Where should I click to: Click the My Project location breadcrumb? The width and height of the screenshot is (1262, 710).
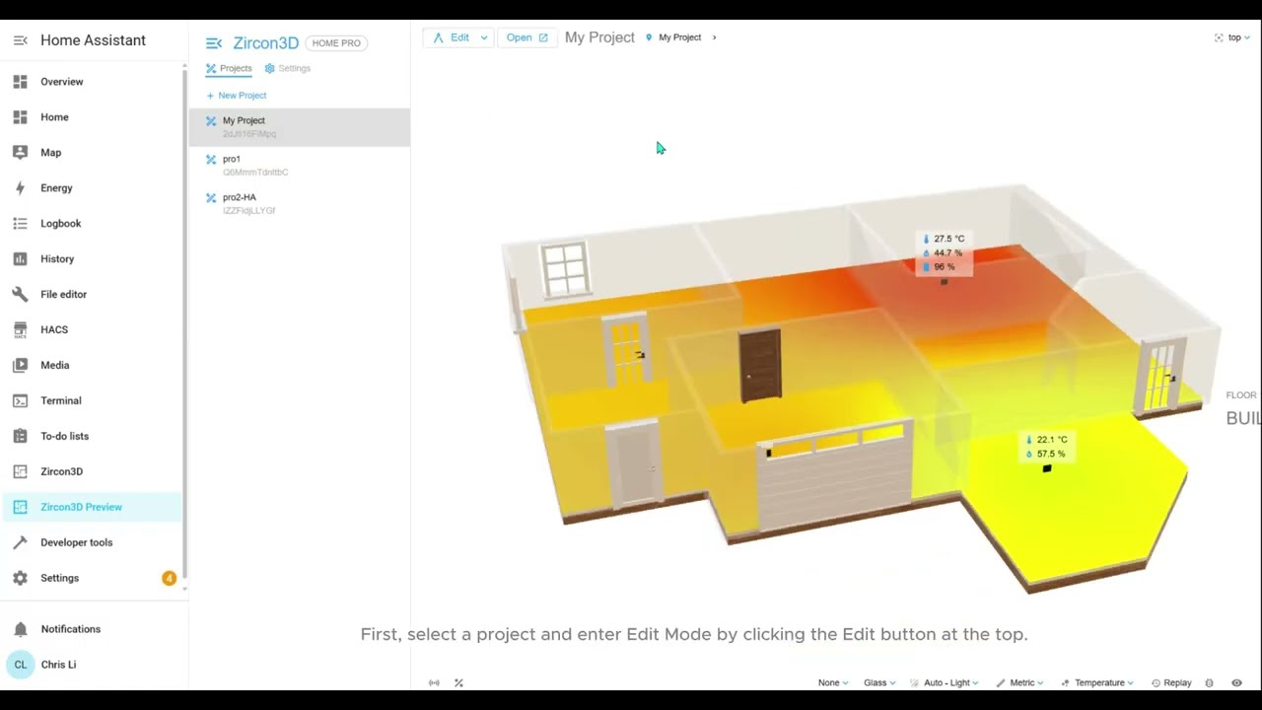(673, 37)
